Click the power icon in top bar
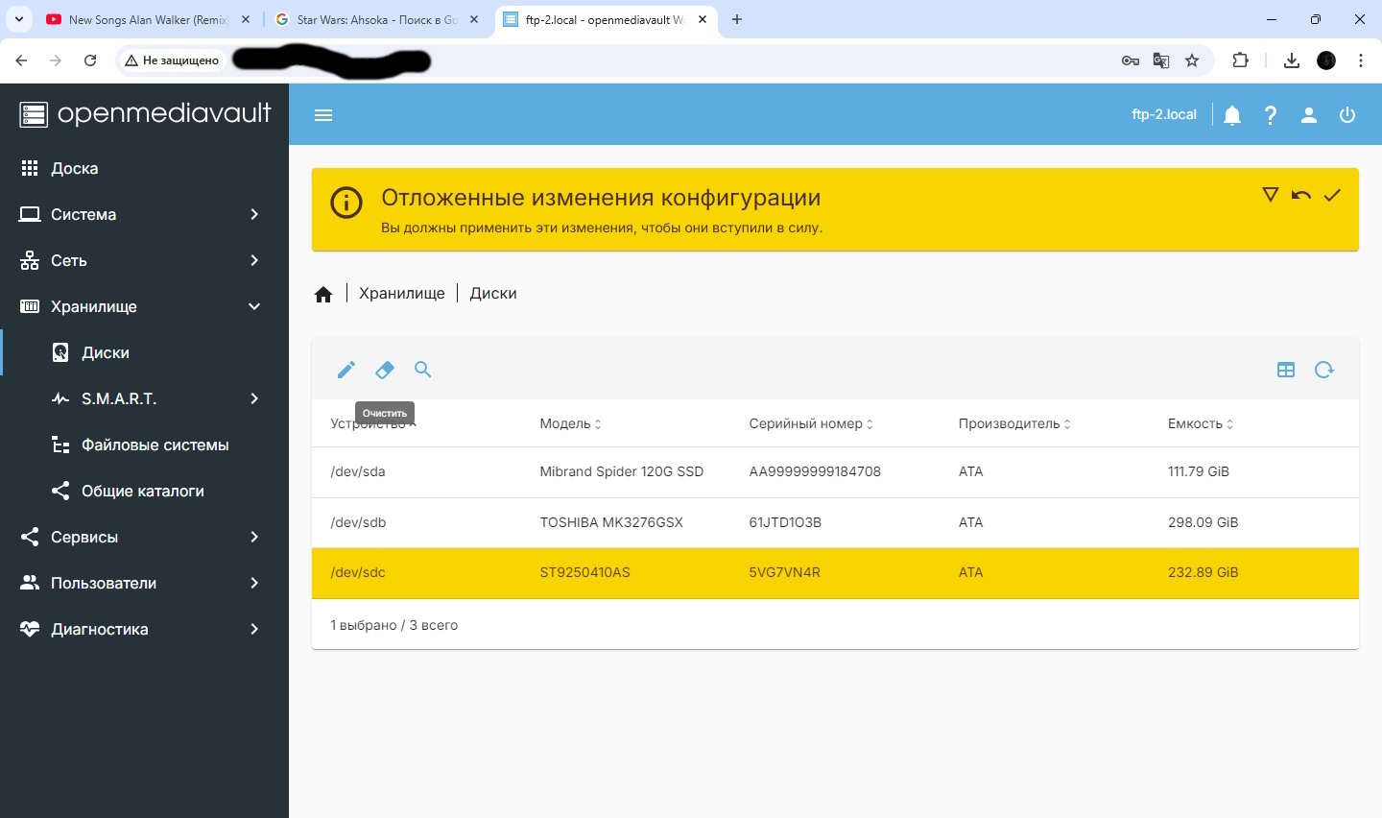This screenshot has height=818, width=1382. 1347,115
